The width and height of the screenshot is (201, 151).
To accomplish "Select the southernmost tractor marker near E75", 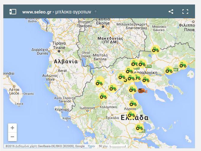I will coord(140,127).
